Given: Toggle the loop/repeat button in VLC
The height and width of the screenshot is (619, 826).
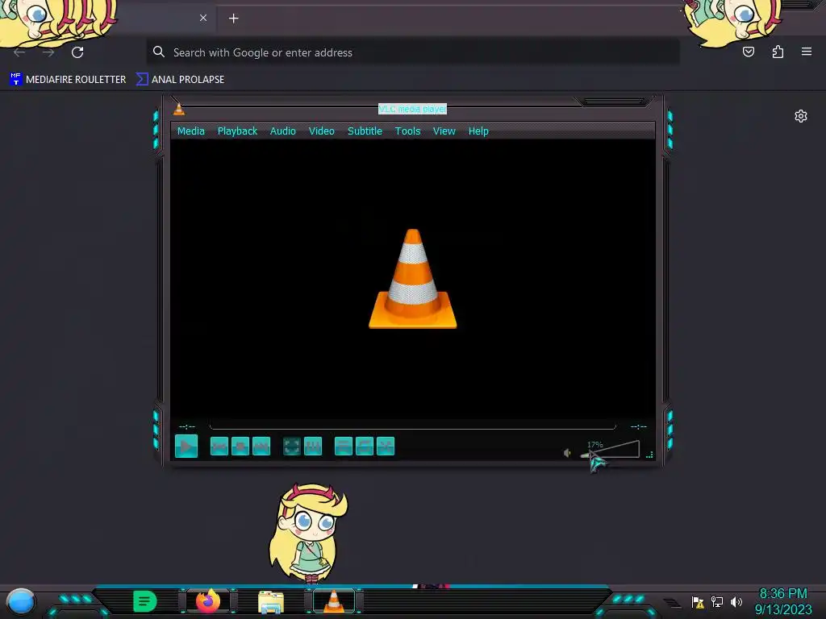Looking at the screenshot, I should [x=365, y=447].
